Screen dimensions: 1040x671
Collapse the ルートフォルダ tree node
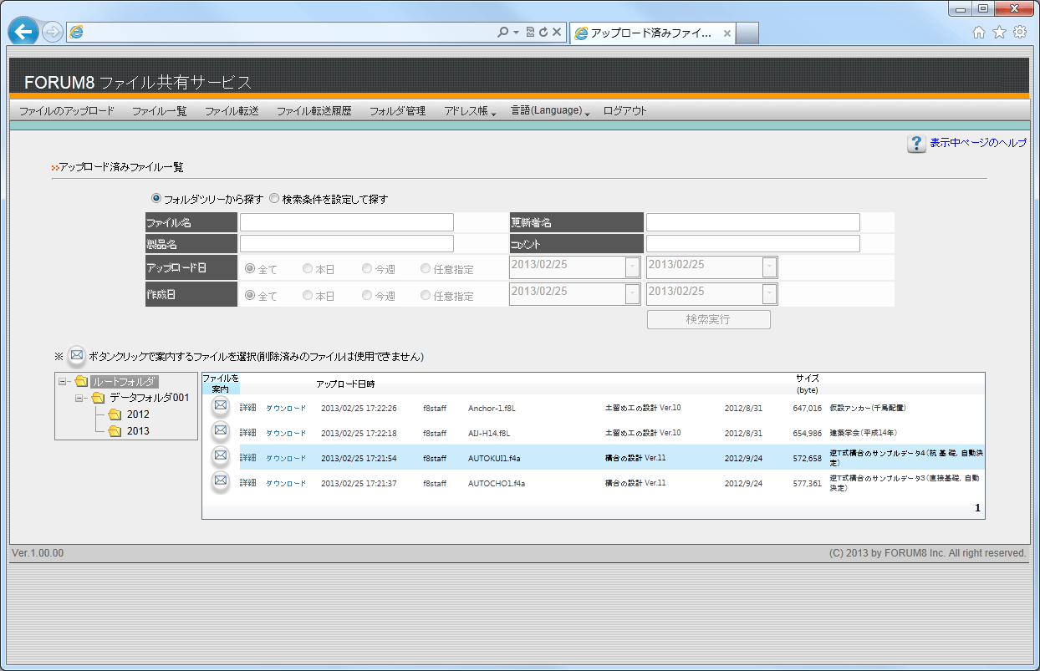point(63,382)
